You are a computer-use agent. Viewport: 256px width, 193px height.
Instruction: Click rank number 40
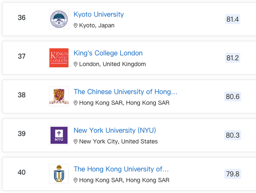coord(22,172)
